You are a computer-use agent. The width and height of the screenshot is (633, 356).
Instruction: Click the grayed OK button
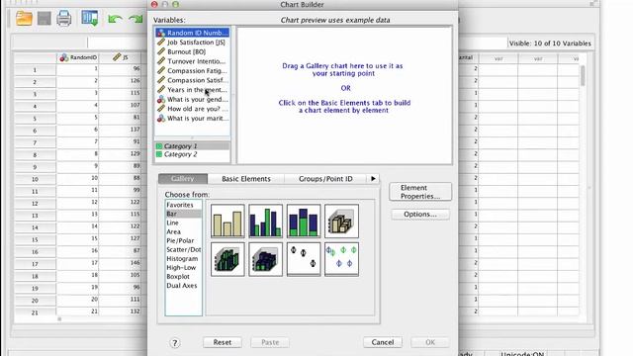click(x=430, y=342)
